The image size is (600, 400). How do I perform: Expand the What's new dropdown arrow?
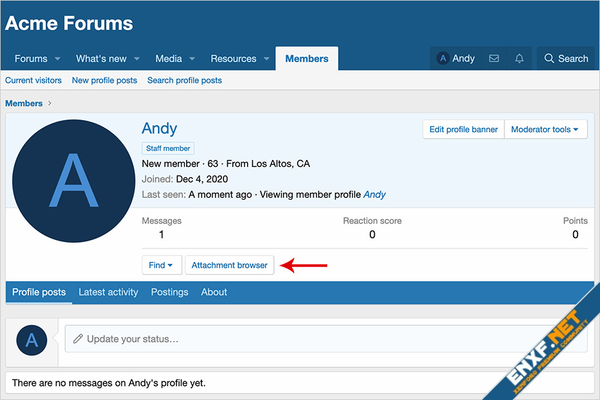click(137, 59)
